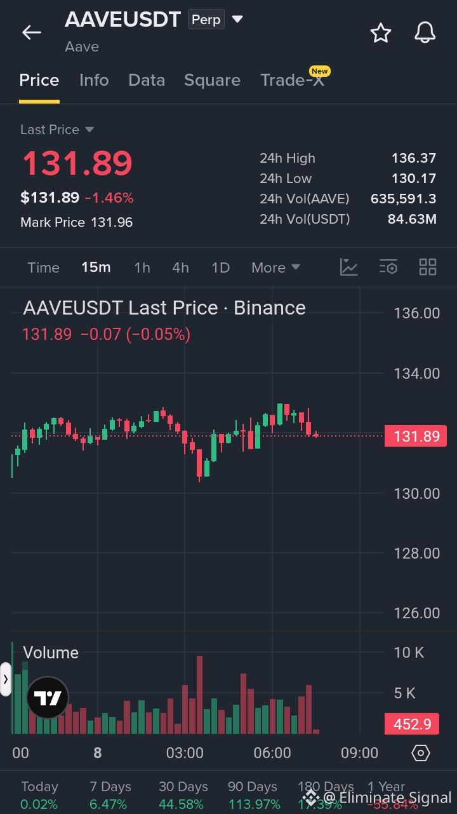Screen dimensions: 457x814
Task: Open the four-square grid layout icon
Action: (428, 267)
